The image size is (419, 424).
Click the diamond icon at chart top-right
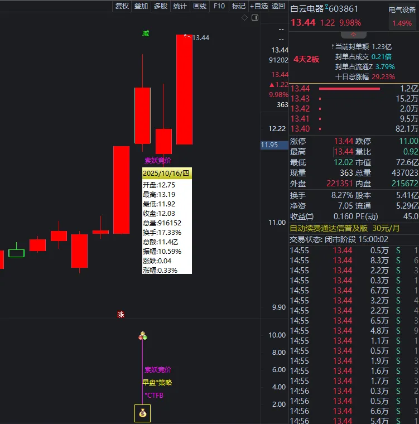(x=244, y=18)
